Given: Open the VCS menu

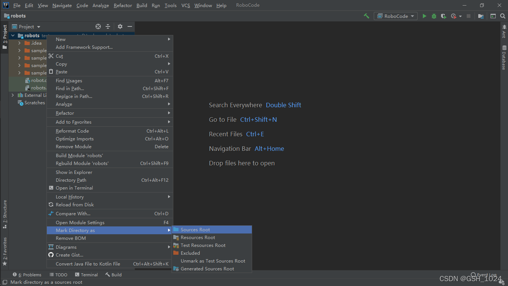Looking at the screenshot, I should click(x=186, y=6).
